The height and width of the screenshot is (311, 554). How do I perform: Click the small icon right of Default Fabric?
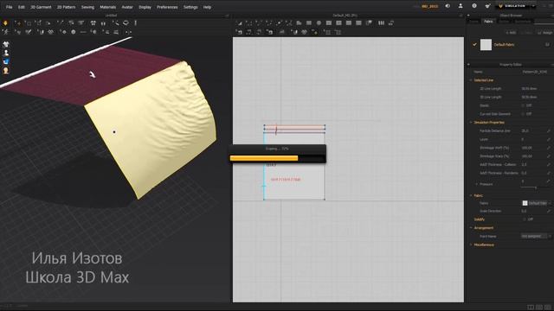coord(547,45)
